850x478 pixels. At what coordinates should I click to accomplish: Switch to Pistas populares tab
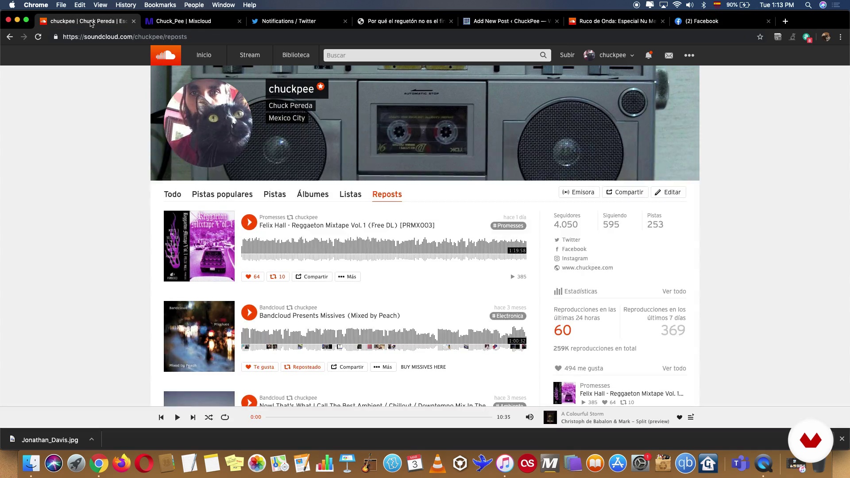click(x=222, y=194)
